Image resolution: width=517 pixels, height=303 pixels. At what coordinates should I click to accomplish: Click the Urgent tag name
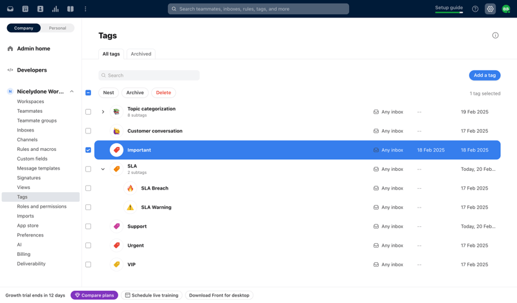click(x=136, y=246)
